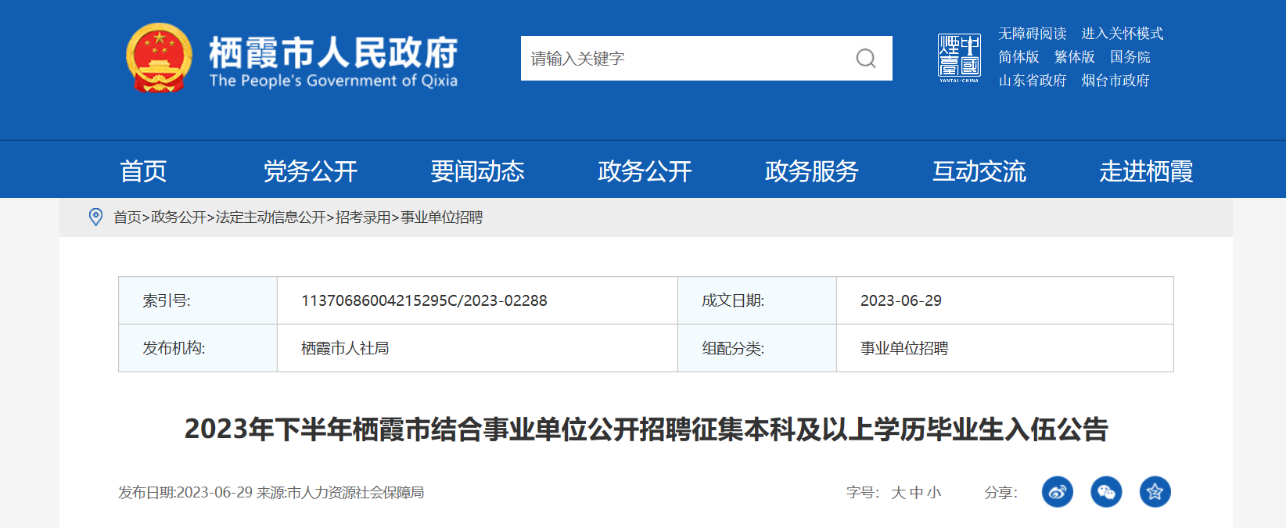Click the breadcrumb location pin icon
Image resolution: width=1286 pixels, height=528 pixels.
click(96, 217)
